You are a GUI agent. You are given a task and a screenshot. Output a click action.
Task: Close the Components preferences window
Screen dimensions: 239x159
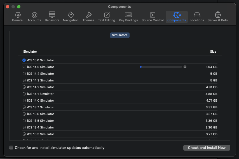coord(8,7)
